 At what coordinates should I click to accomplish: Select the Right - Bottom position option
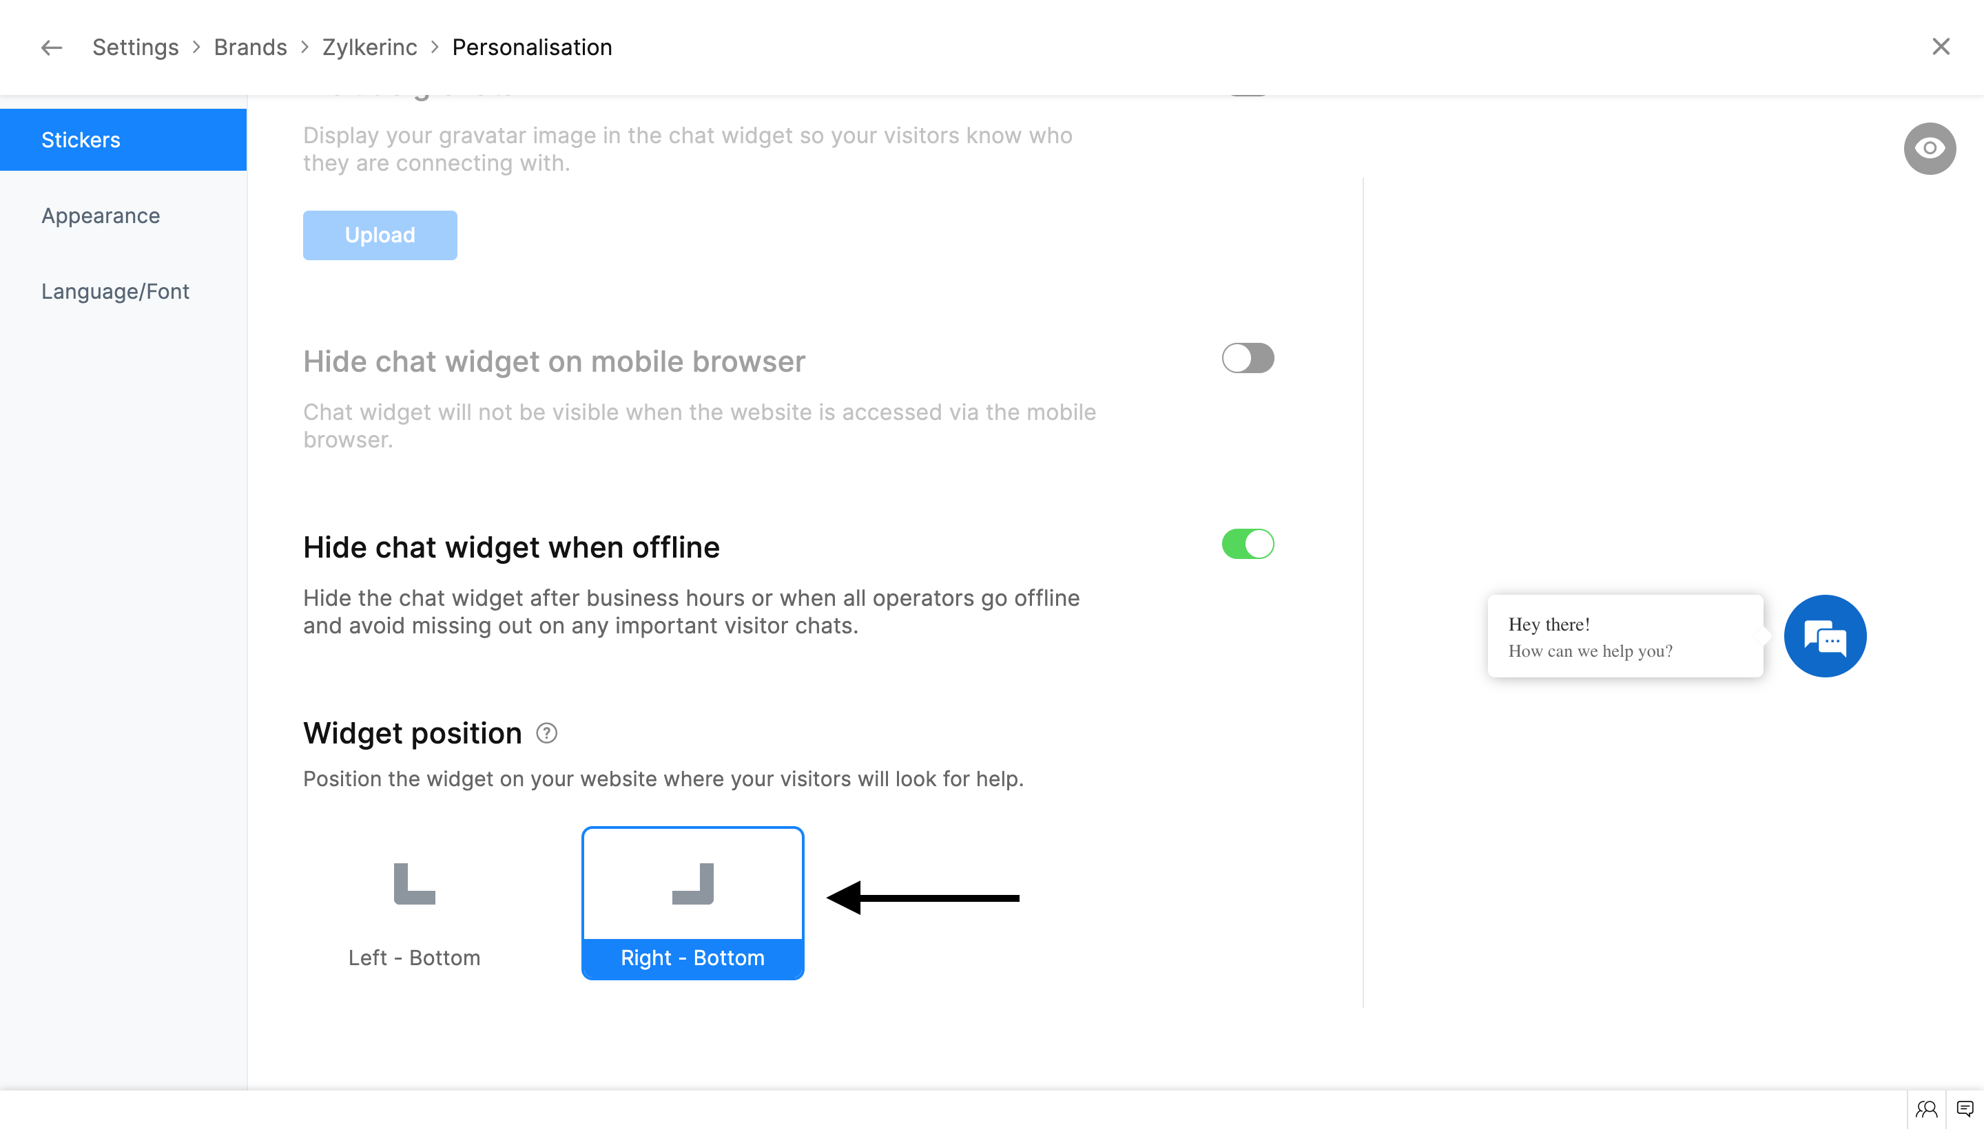pyautogui.click(x=692, y=903)
